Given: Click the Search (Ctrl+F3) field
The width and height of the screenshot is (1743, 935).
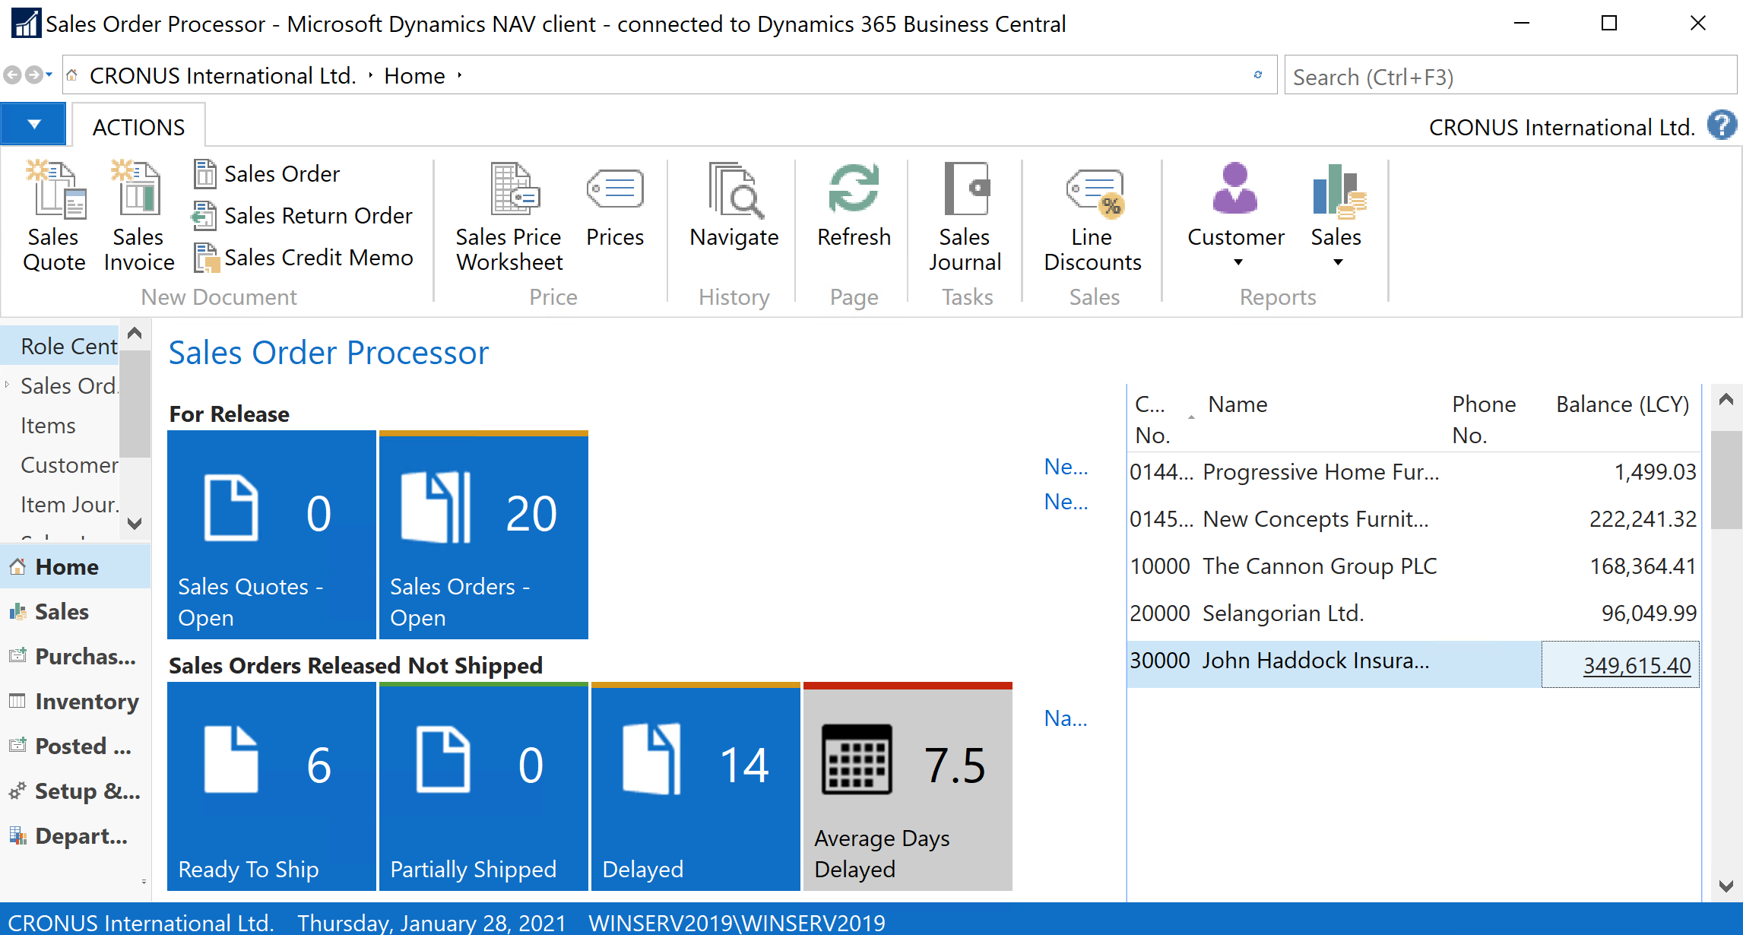Looking at the screenshot, I should click(x=1510, y=77).
